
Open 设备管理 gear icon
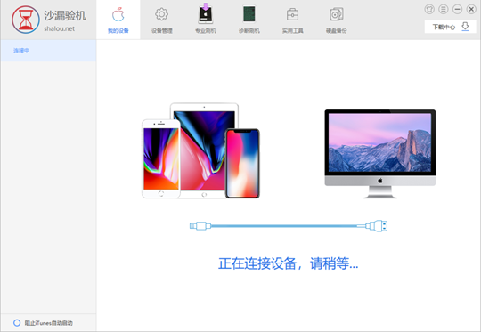(161, 14)
